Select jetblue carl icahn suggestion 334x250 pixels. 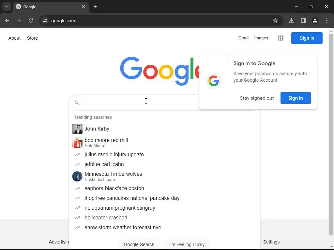[164, 164]
